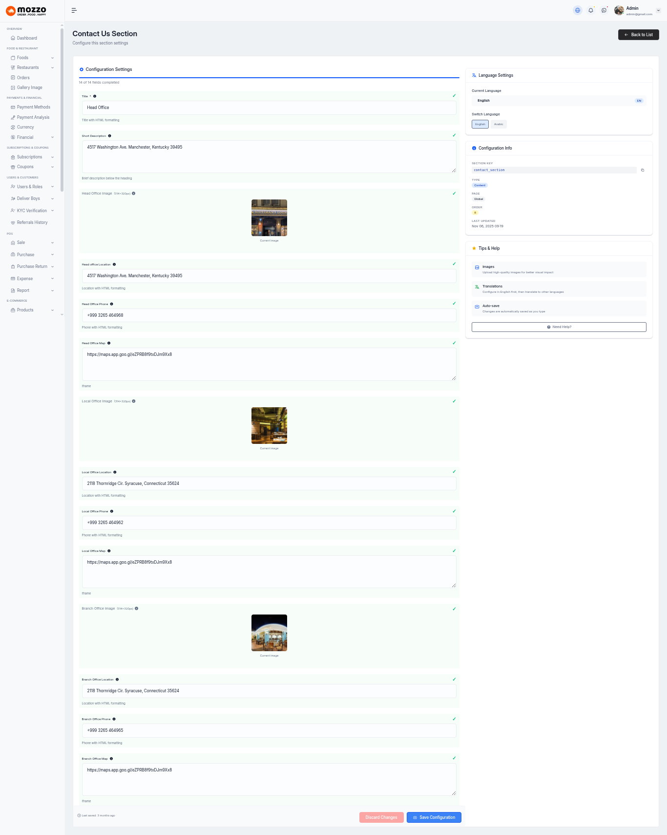Click info icon beside Short Description label

tap(109, 136)
